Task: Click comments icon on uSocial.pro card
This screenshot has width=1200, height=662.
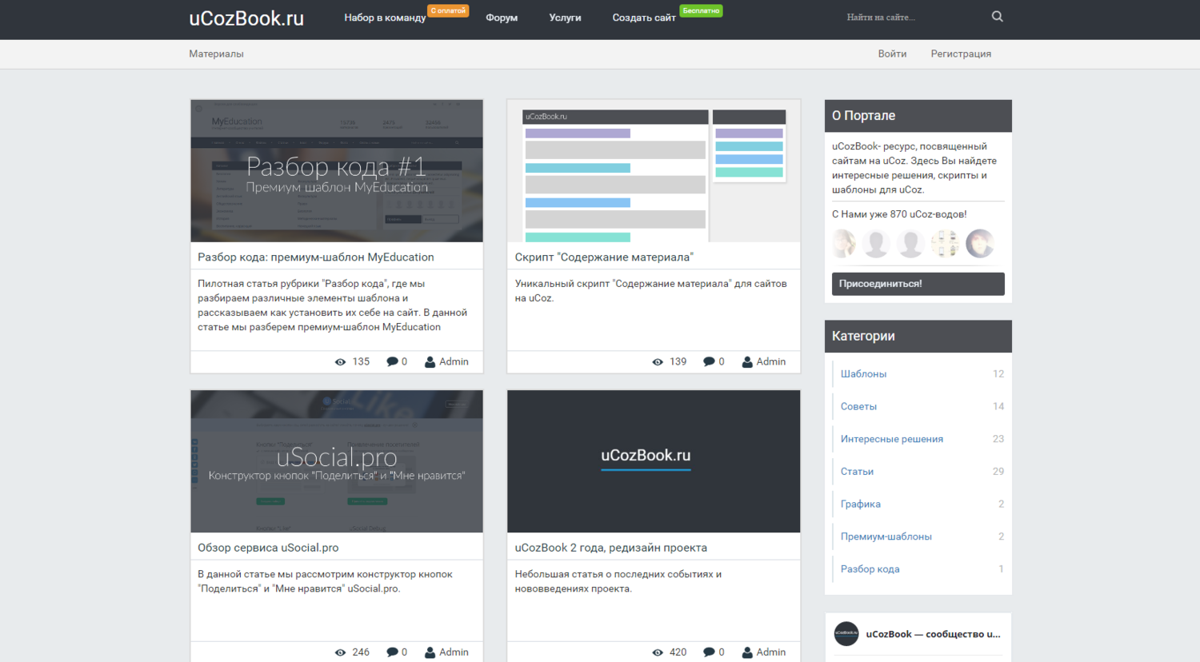Action: tap(392, 652)
